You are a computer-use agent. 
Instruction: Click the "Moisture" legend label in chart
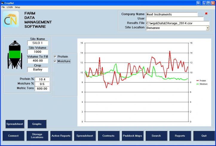click(203, 84)
